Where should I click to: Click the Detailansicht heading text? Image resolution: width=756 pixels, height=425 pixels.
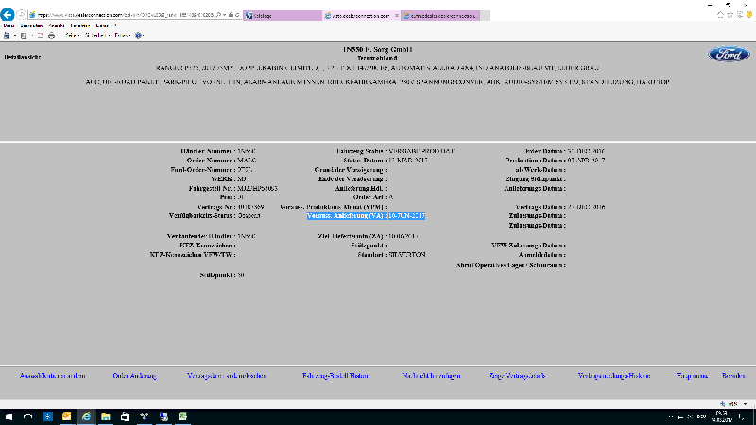23,57
